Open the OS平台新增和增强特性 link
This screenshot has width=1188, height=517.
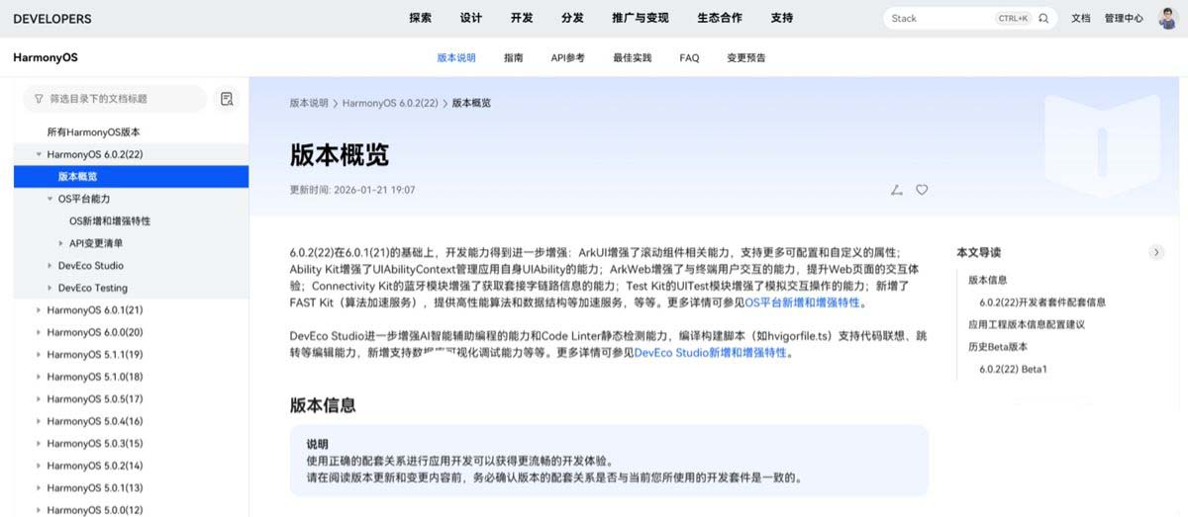tap(803, 302)
